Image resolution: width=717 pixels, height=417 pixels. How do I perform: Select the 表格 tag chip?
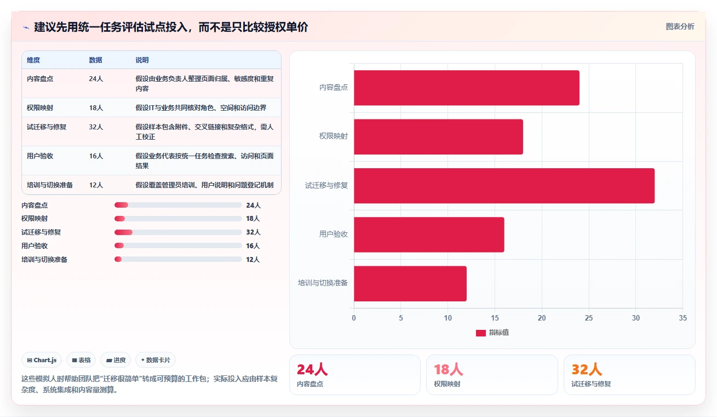(81, 360)
